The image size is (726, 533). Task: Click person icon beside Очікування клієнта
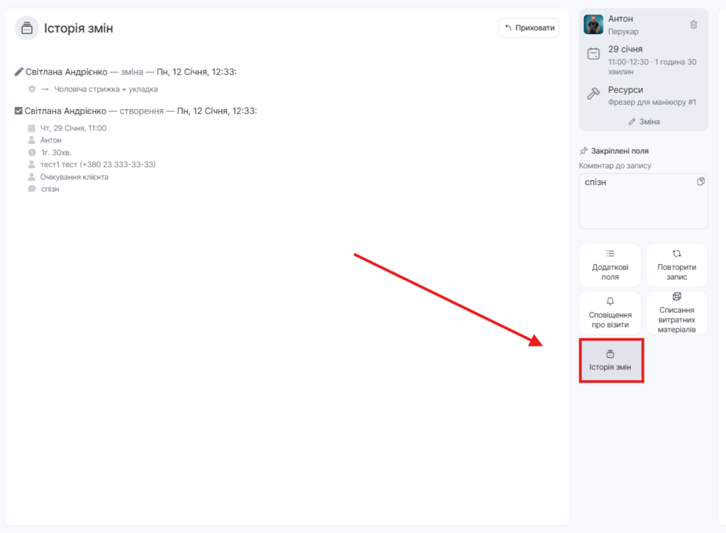point(31,176)
